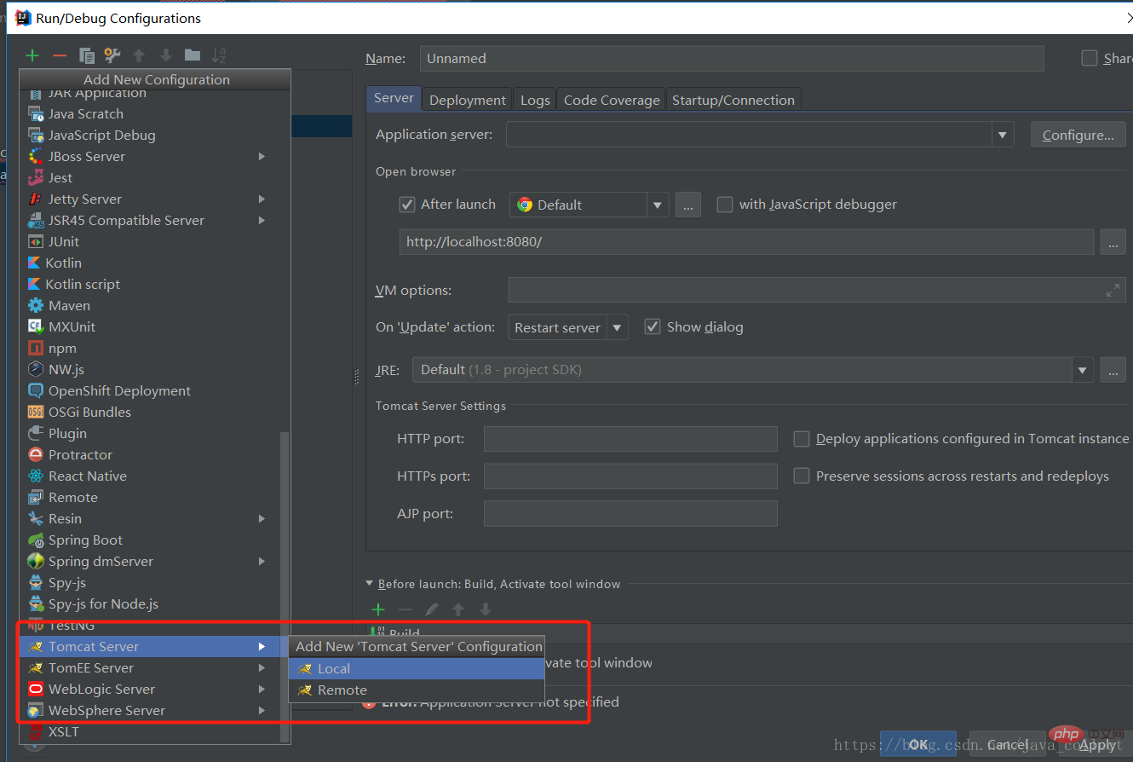Screen dimensions: 1133x762
Task: Choose the OSGi Bundles icon
Action: tap(36, 412)
